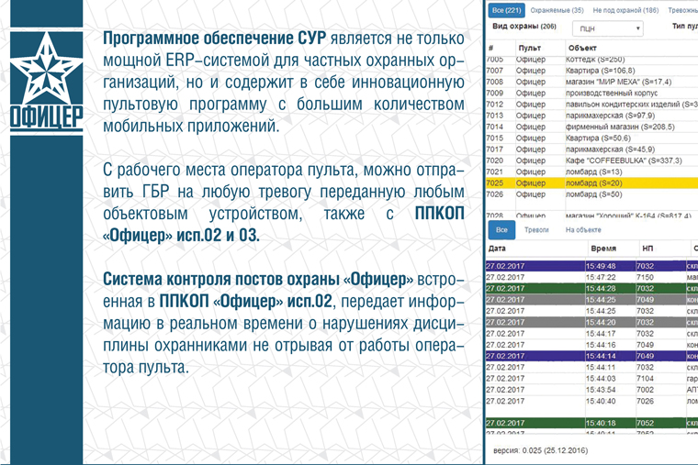698x465 pixels.
Task: Select row 7012 павильон кондитерских изделий
Action: pos(591,104)
